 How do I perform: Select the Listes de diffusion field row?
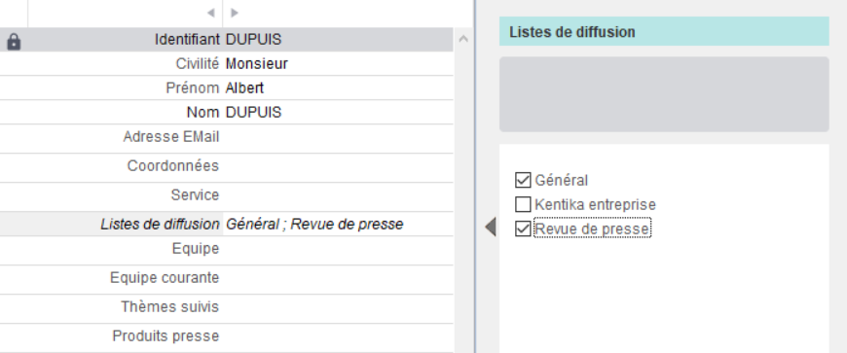tap(226, 224)
